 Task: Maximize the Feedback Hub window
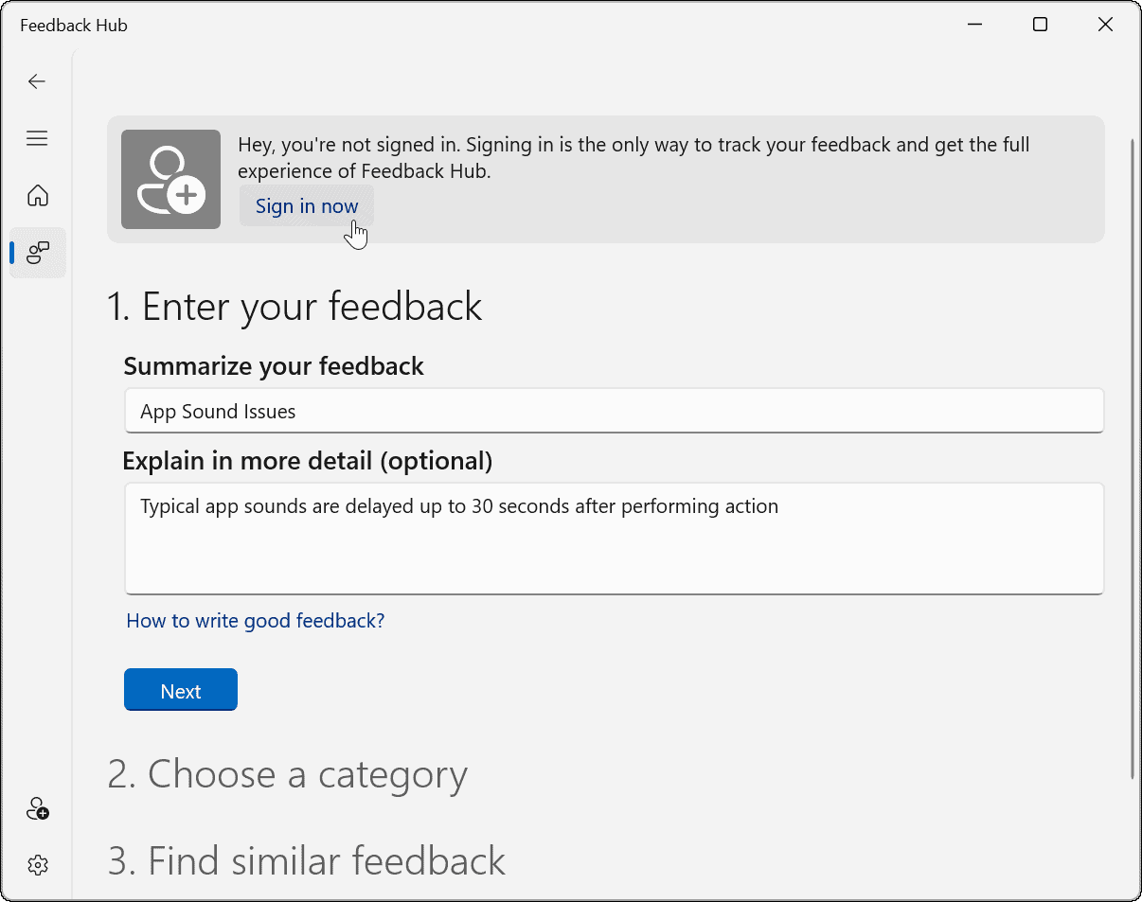pos(1040,25)
